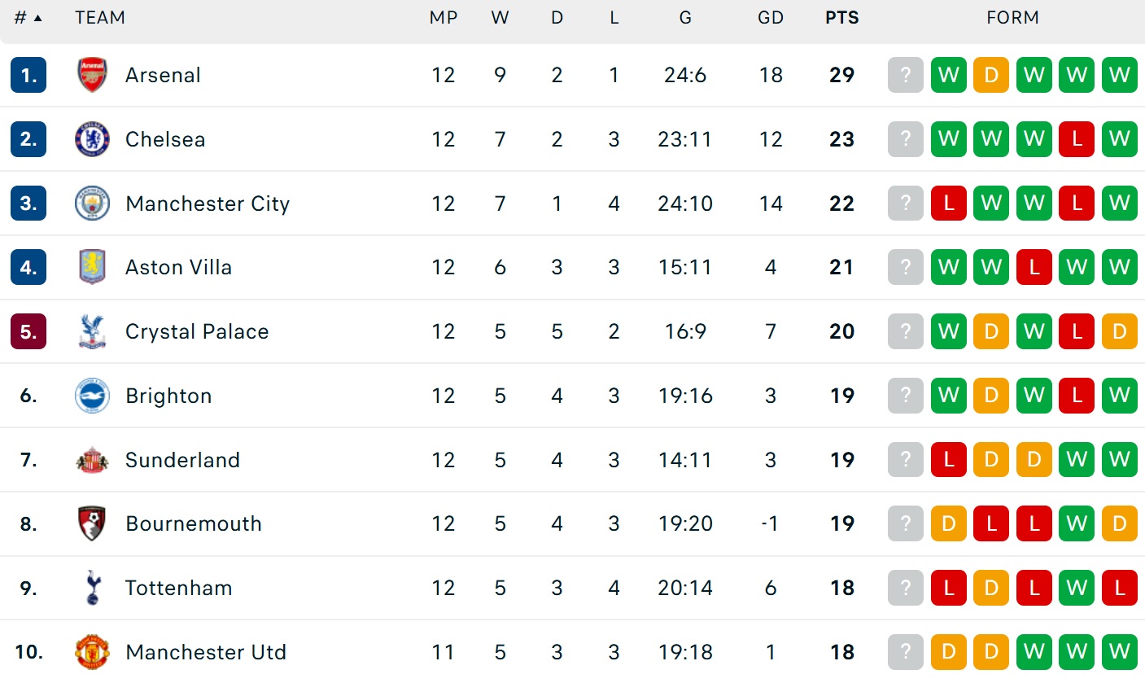Open the Bournemouth team link
The width and height of the screenshot is (1145, 683).
[193, 523]
